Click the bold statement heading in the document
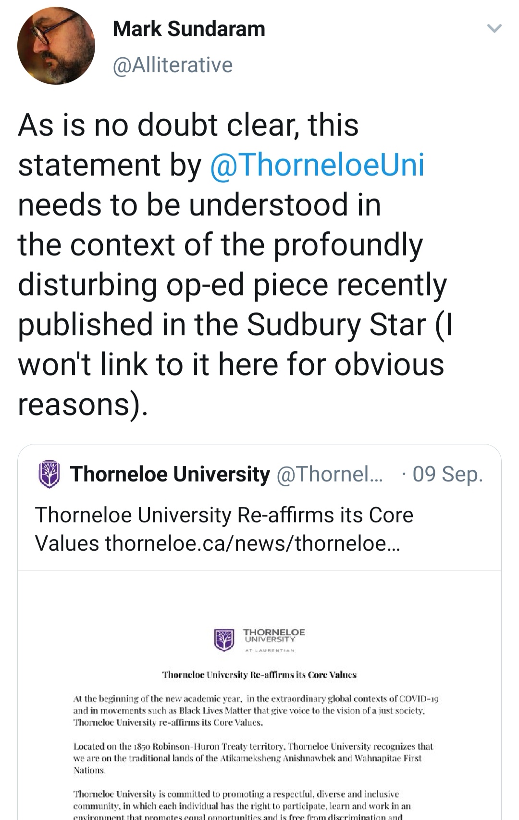Image resolution: width=519 pixels, height=820 pixels. coord(259,675)
